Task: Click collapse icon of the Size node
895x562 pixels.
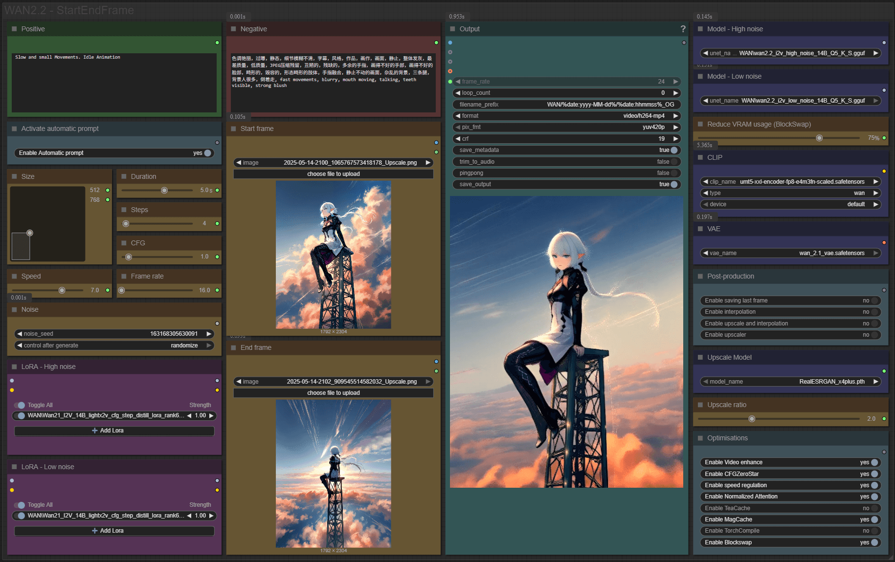Action: (14, 176)
